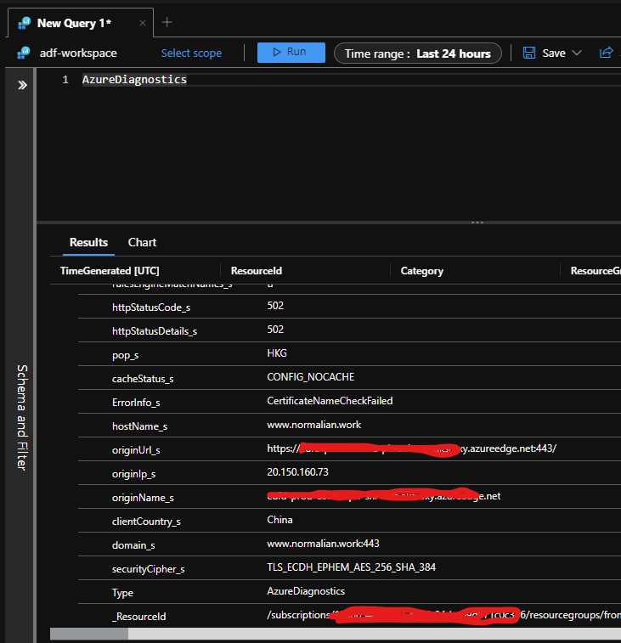Click the originName_s field name
Image resolution: width=621 pixels, height=643 pixels.
pyautogui.click(x=143, y=498)
